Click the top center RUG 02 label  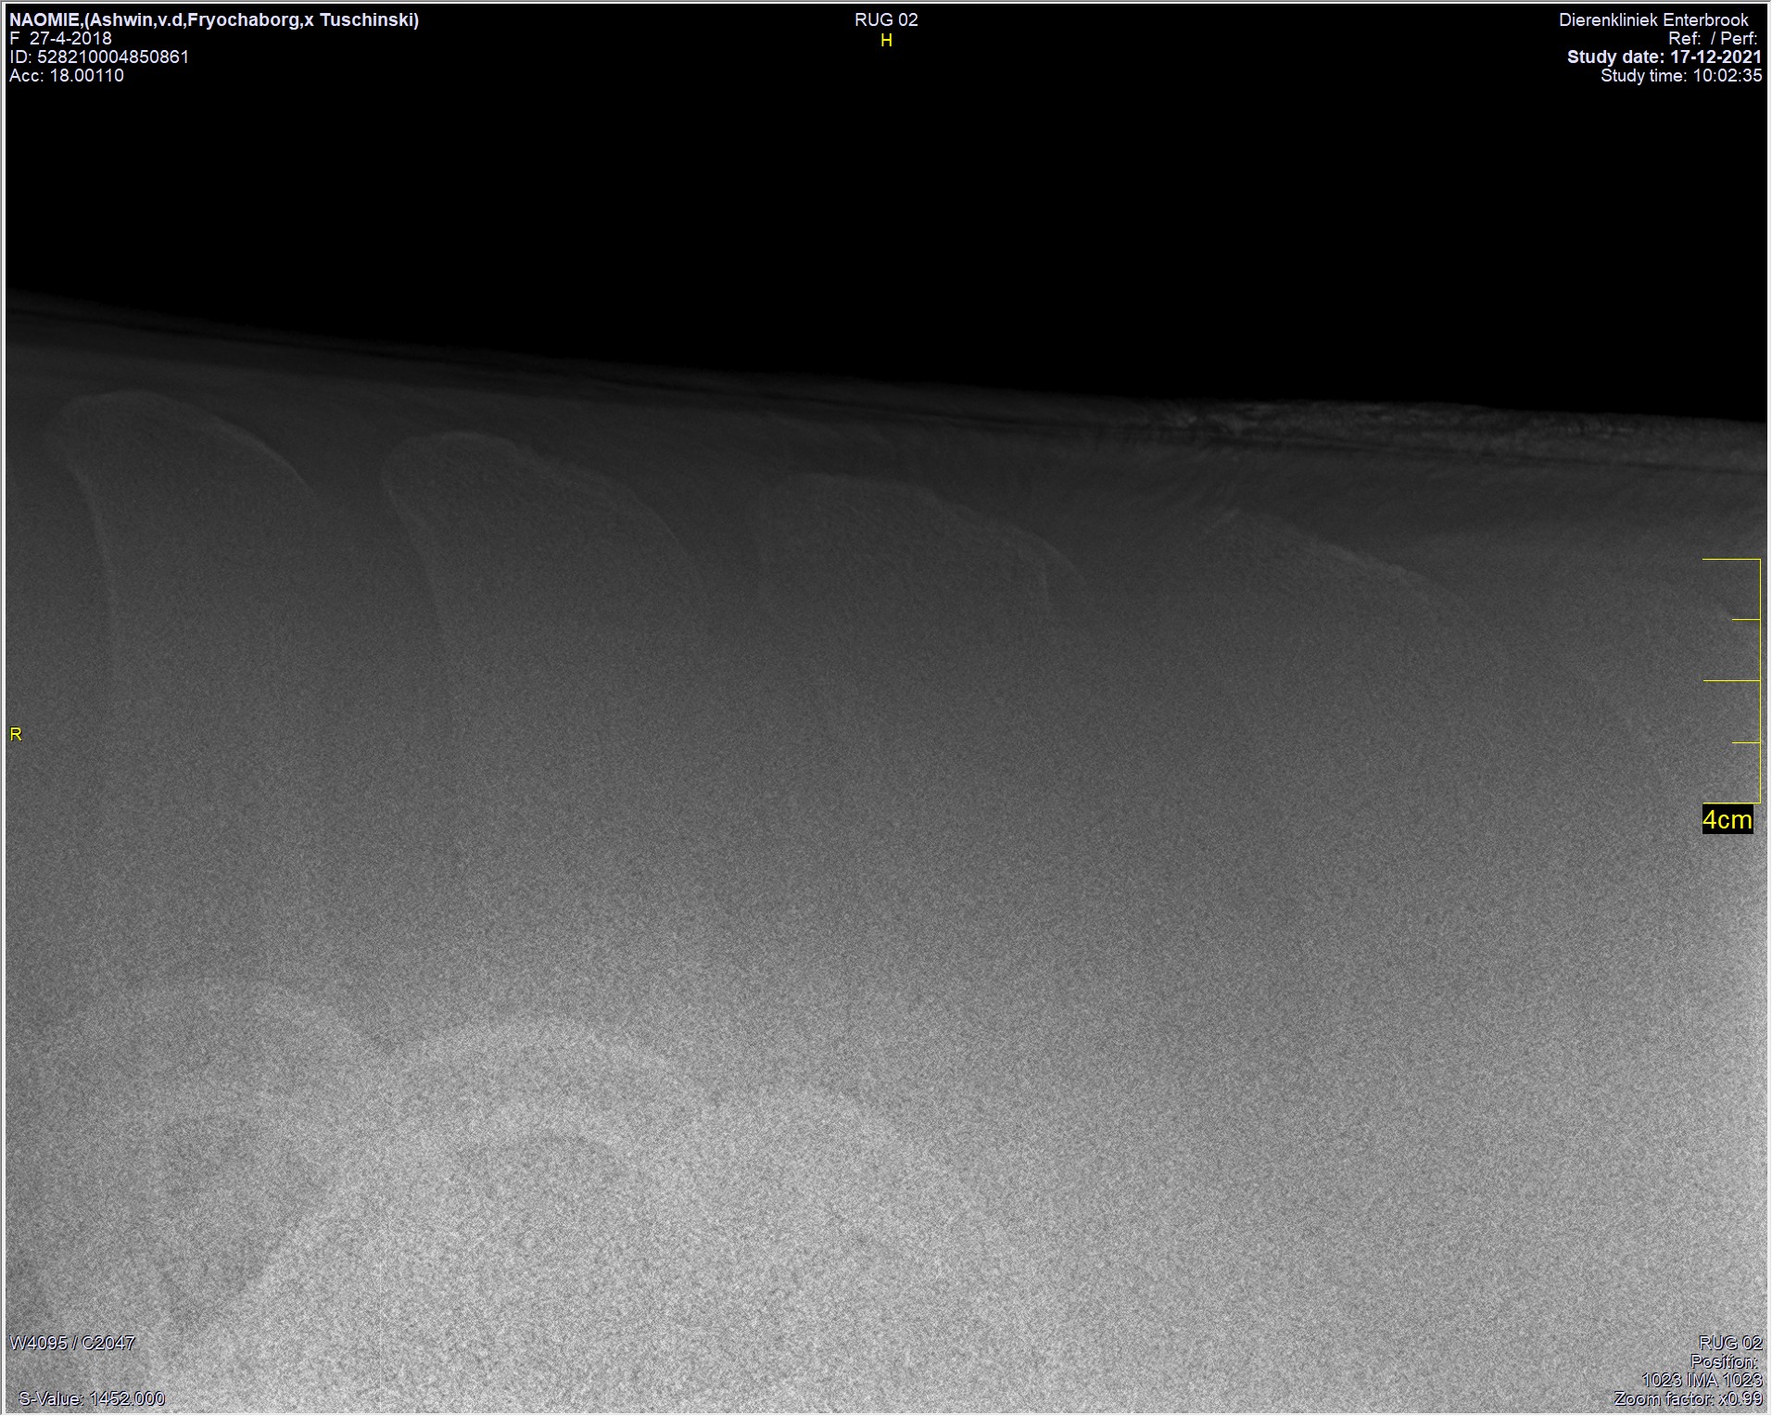[886, 20]
